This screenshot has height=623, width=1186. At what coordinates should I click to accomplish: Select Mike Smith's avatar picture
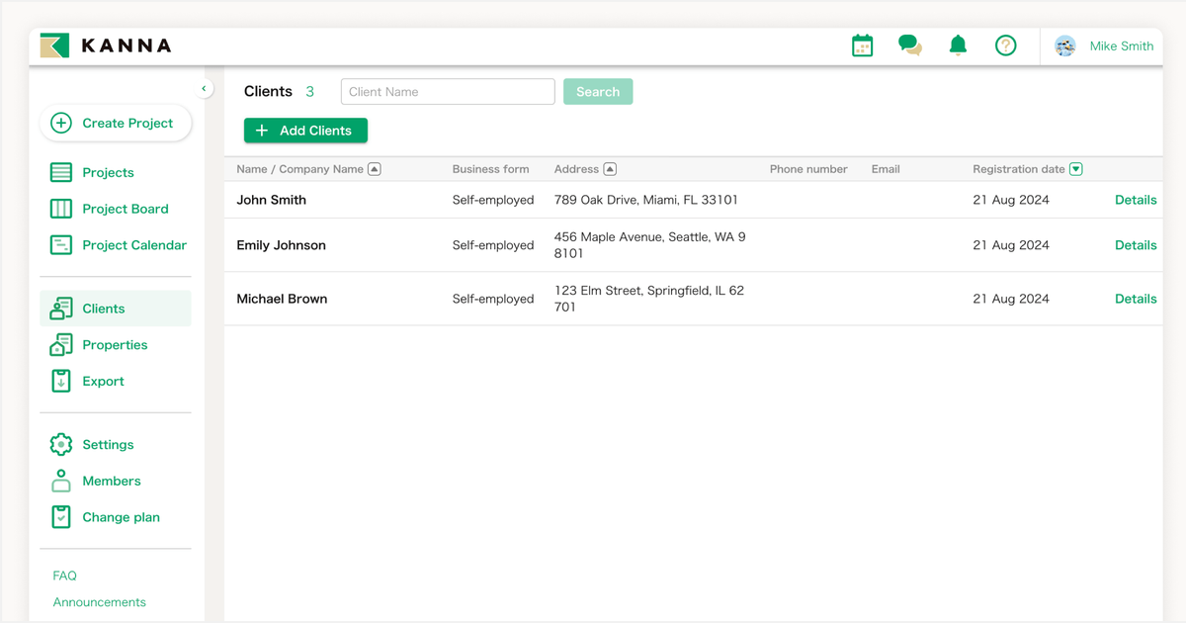pyautogui.click(x=1064, y=45)
